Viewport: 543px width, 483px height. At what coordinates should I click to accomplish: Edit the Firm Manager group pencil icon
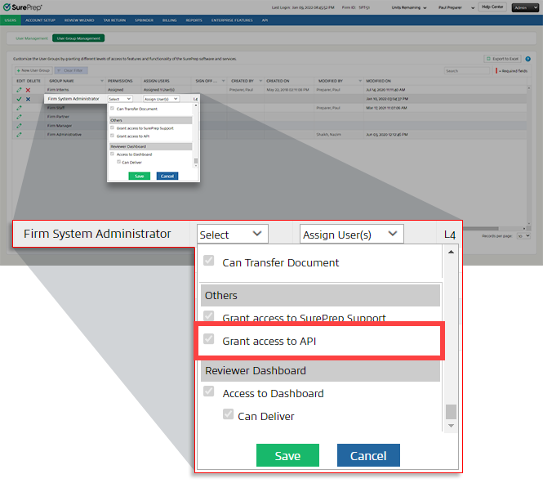click(x=19, y=125)
